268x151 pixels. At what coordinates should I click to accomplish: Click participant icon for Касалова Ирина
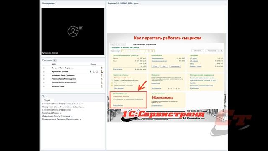point(101,86)
